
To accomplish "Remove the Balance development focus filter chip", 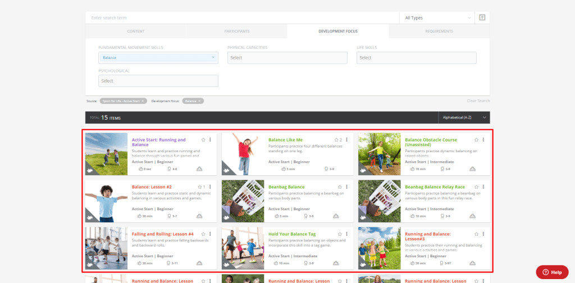I will [199, 101].
